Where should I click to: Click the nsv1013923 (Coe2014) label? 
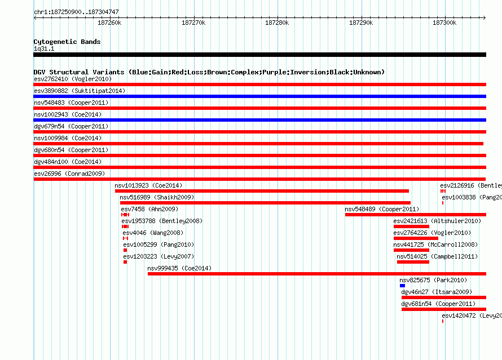click(148, 185)
